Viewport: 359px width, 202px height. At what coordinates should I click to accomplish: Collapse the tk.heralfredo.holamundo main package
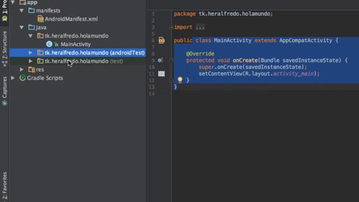pos(30,36)
